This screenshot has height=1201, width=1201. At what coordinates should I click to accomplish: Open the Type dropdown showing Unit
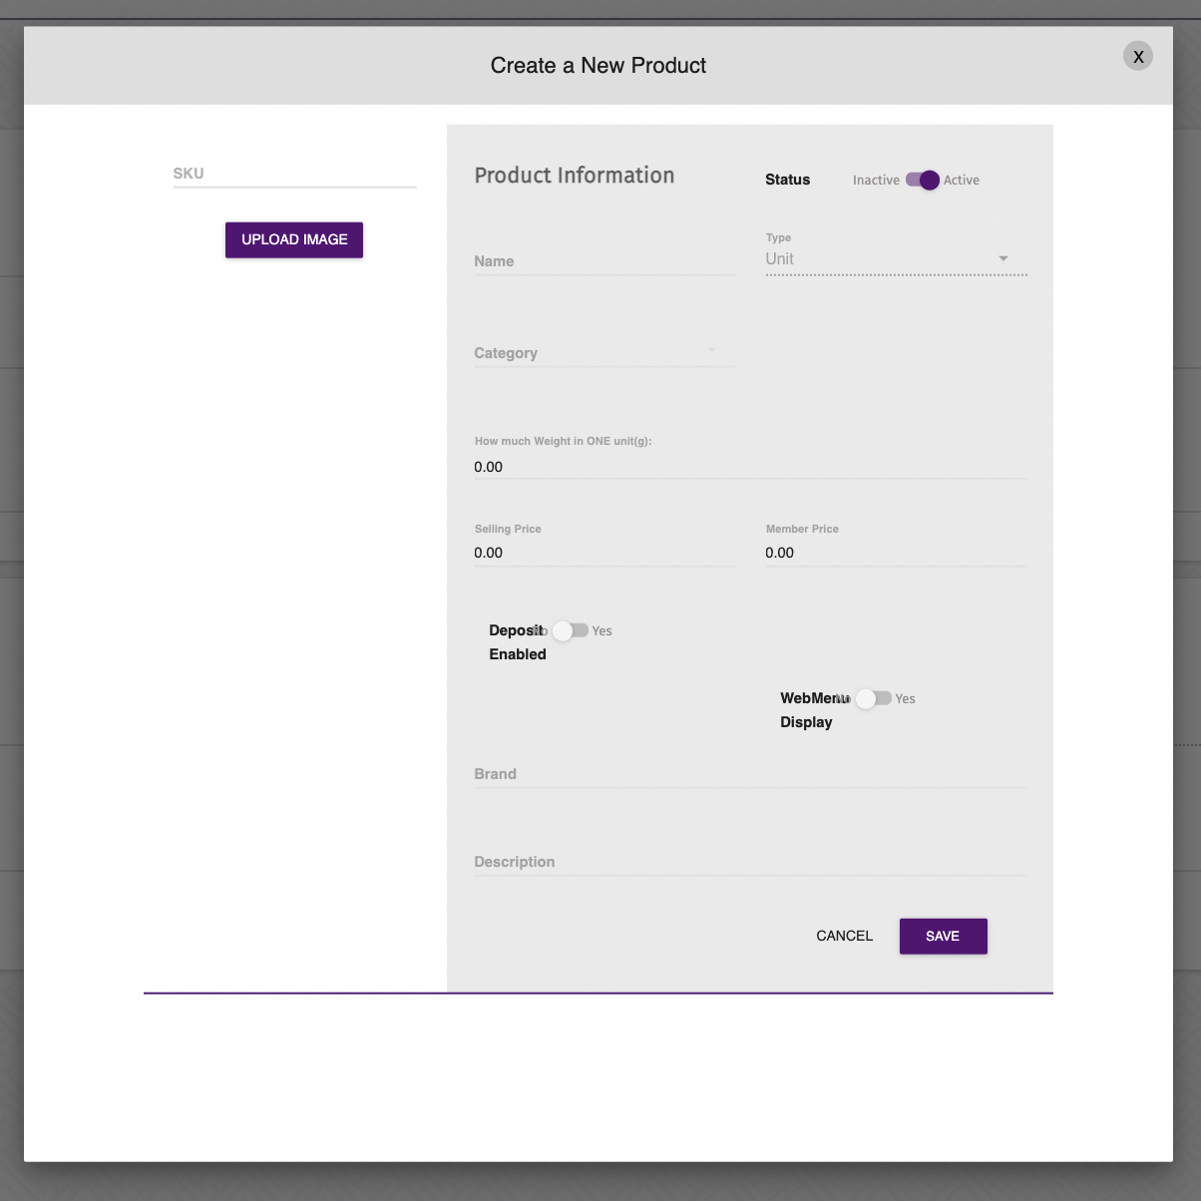pyautogui.click(x=896, y=259)
